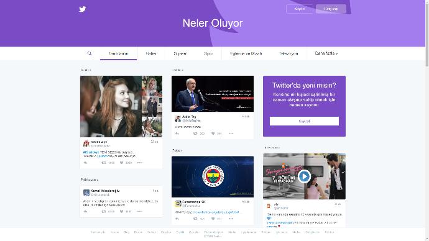This screenshot has width=429, height=241.
Task: Switch to the Televizyon tab
Action: [x=288, y=53]
